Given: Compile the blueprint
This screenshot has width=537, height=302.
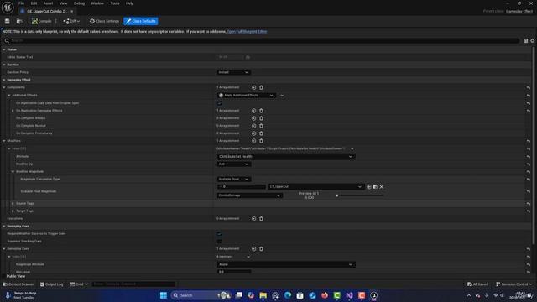Looking at the screenshot, I should (41, 21).
